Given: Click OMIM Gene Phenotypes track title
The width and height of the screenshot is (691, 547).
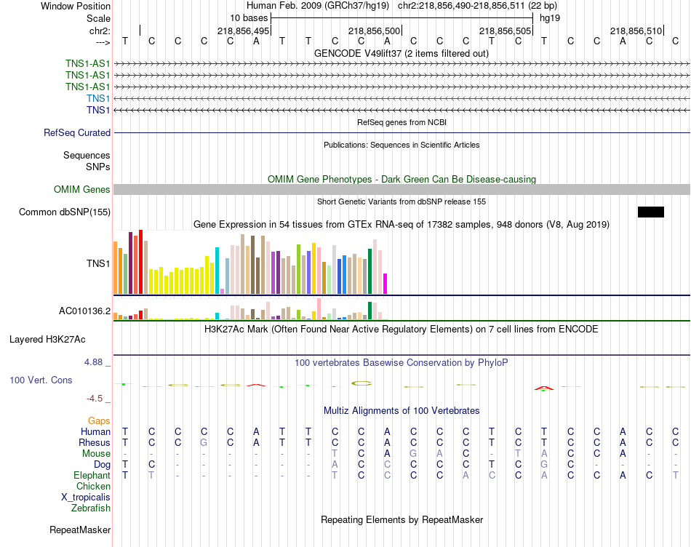Looking at the screenshot, I should [402, 180].
